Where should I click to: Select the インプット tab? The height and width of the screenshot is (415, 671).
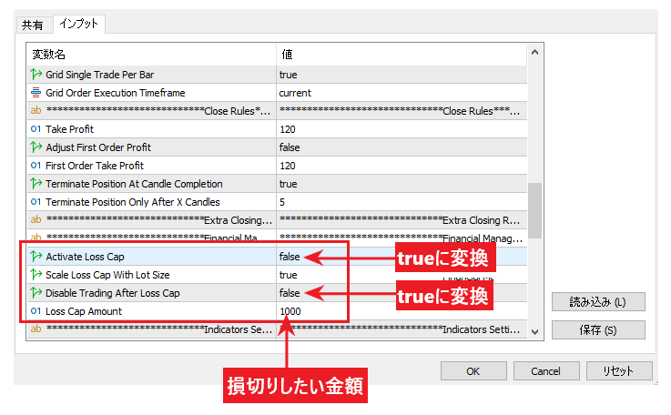pyautogui.click(x=78, y=24)
